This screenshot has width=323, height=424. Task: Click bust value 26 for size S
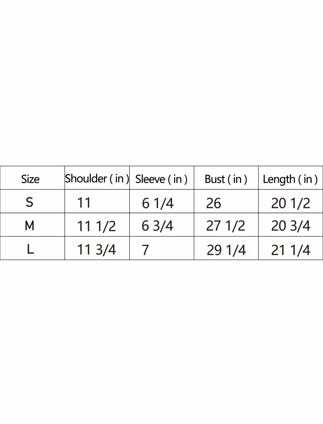click(x=214, y=203)
